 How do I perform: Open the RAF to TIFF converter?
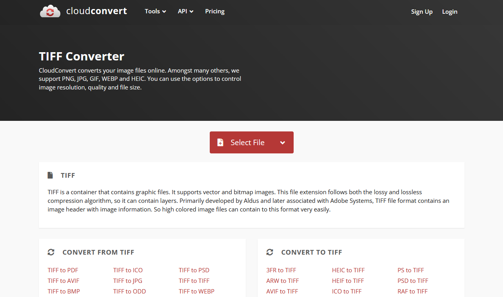point(412,291)
